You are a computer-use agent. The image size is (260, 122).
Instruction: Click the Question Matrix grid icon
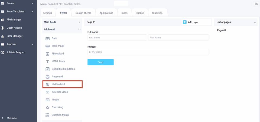click(47, 115)
